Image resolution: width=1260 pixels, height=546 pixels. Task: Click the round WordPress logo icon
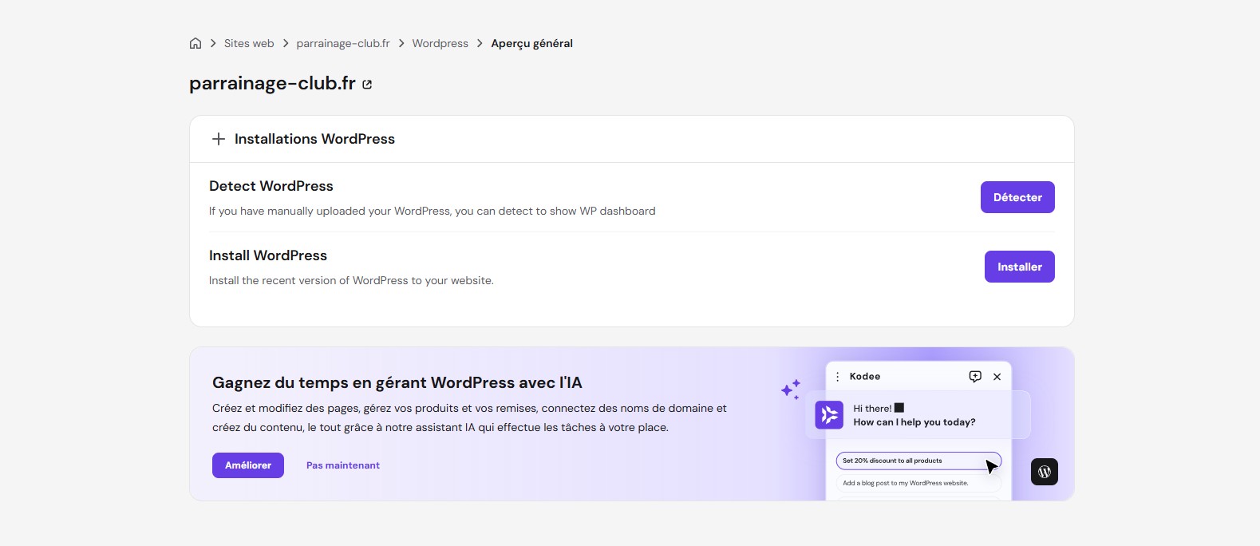point(1045,472)
